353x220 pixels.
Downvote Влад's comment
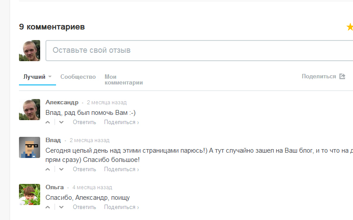point(61,169)
